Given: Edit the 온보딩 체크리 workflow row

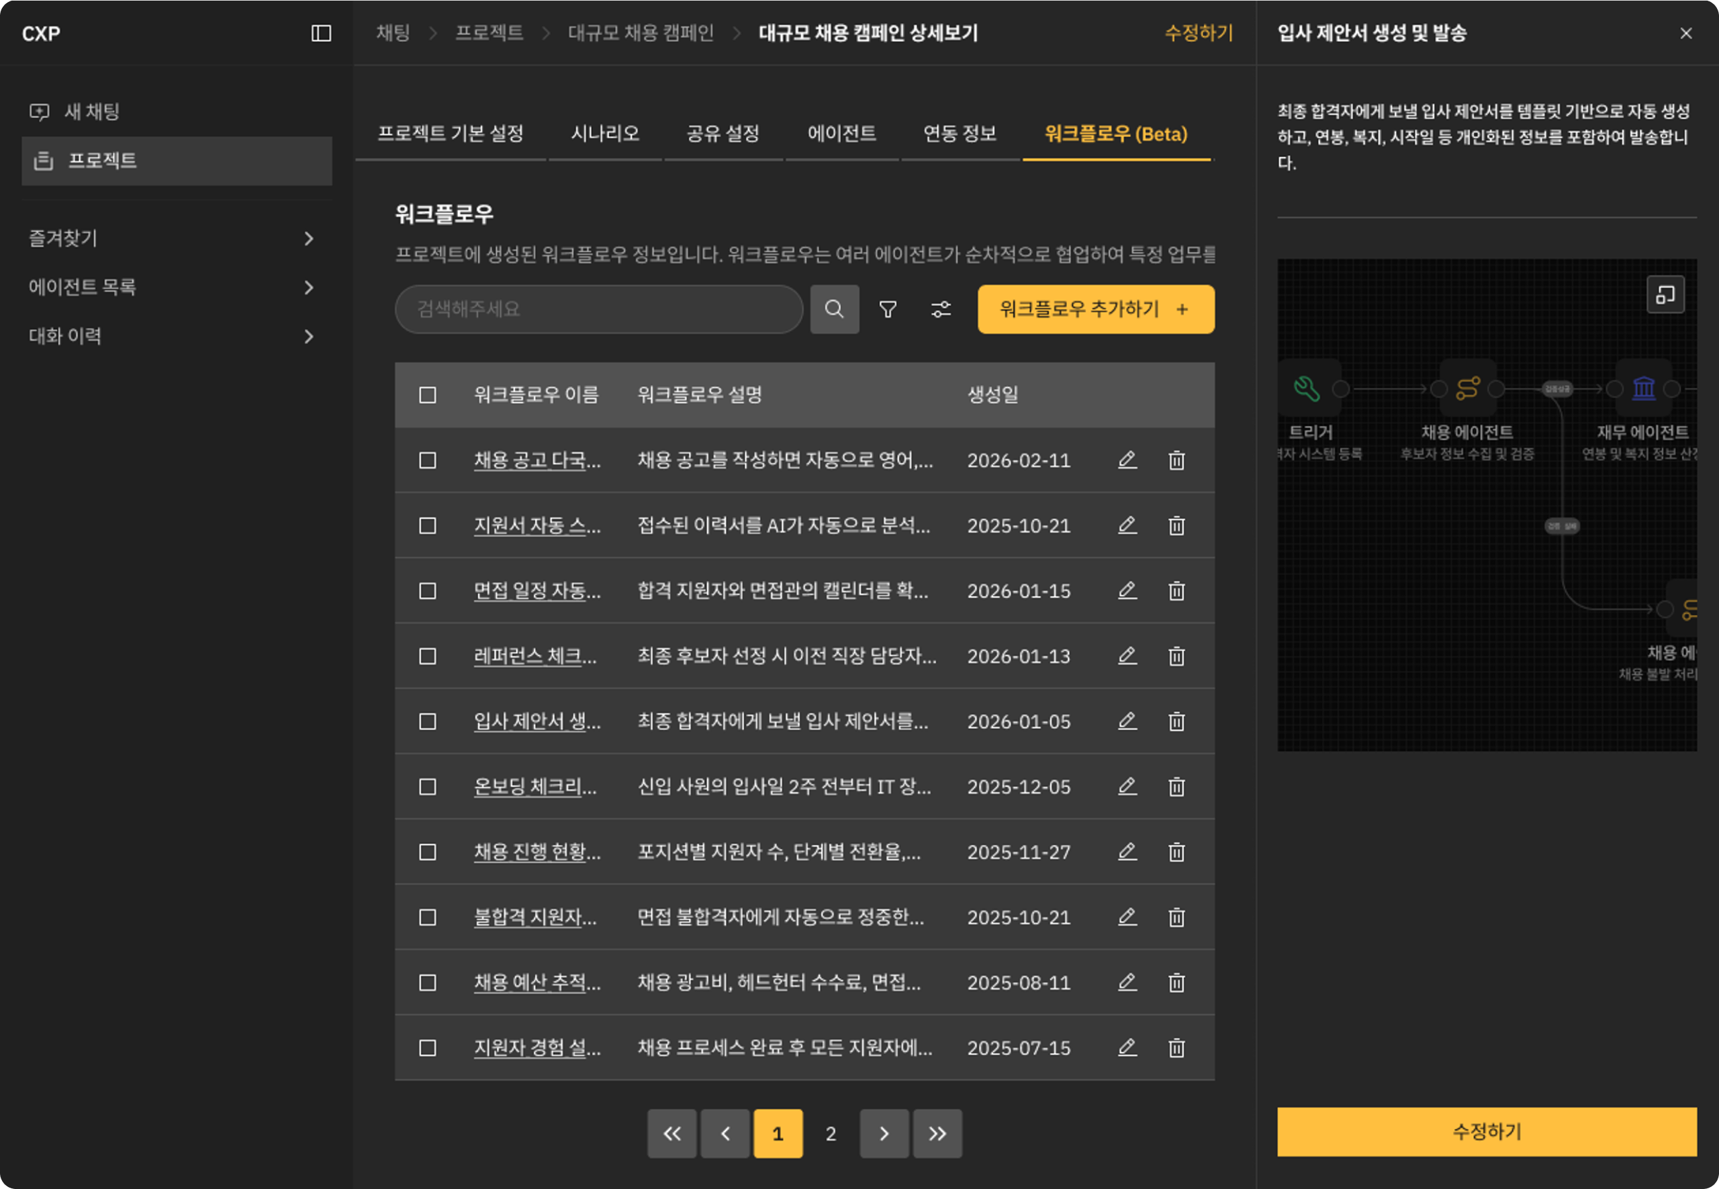Looking at the screenshot, I should click(x=1127, y=787).
